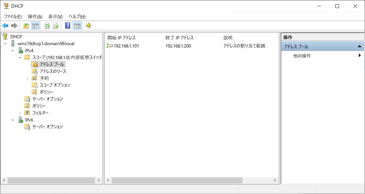Screen dimensions: 365x194
Task: Click the list pane scroll left arrow
Action: point(108,180)
